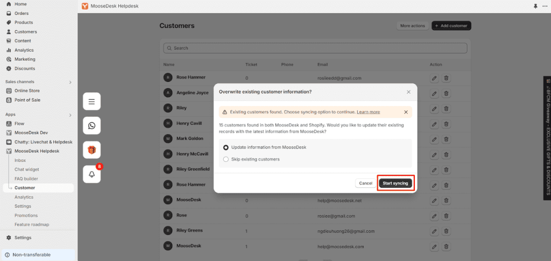
Task: Select MooseDesk Helpdesk in the sidebar
Action: (x=37, y=151)
